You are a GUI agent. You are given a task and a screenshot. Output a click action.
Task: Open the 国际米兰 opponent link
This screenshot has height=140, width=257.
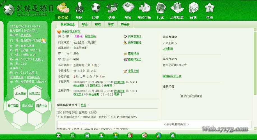tap(95, 86)
